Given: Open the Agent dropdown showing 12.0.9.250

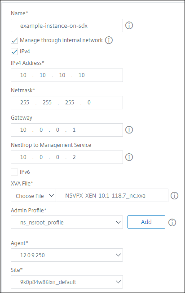Looking at the screenshot, I should coord(67,255).
